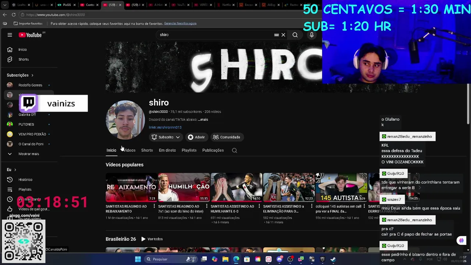Screen dimensions: 471x265
Task: Open the 145 AUTISTA video thumbnail
Action: (x=341, y=187)
